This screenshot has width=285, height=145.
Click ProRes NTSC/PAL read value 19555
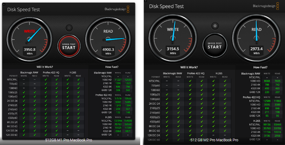128,98
